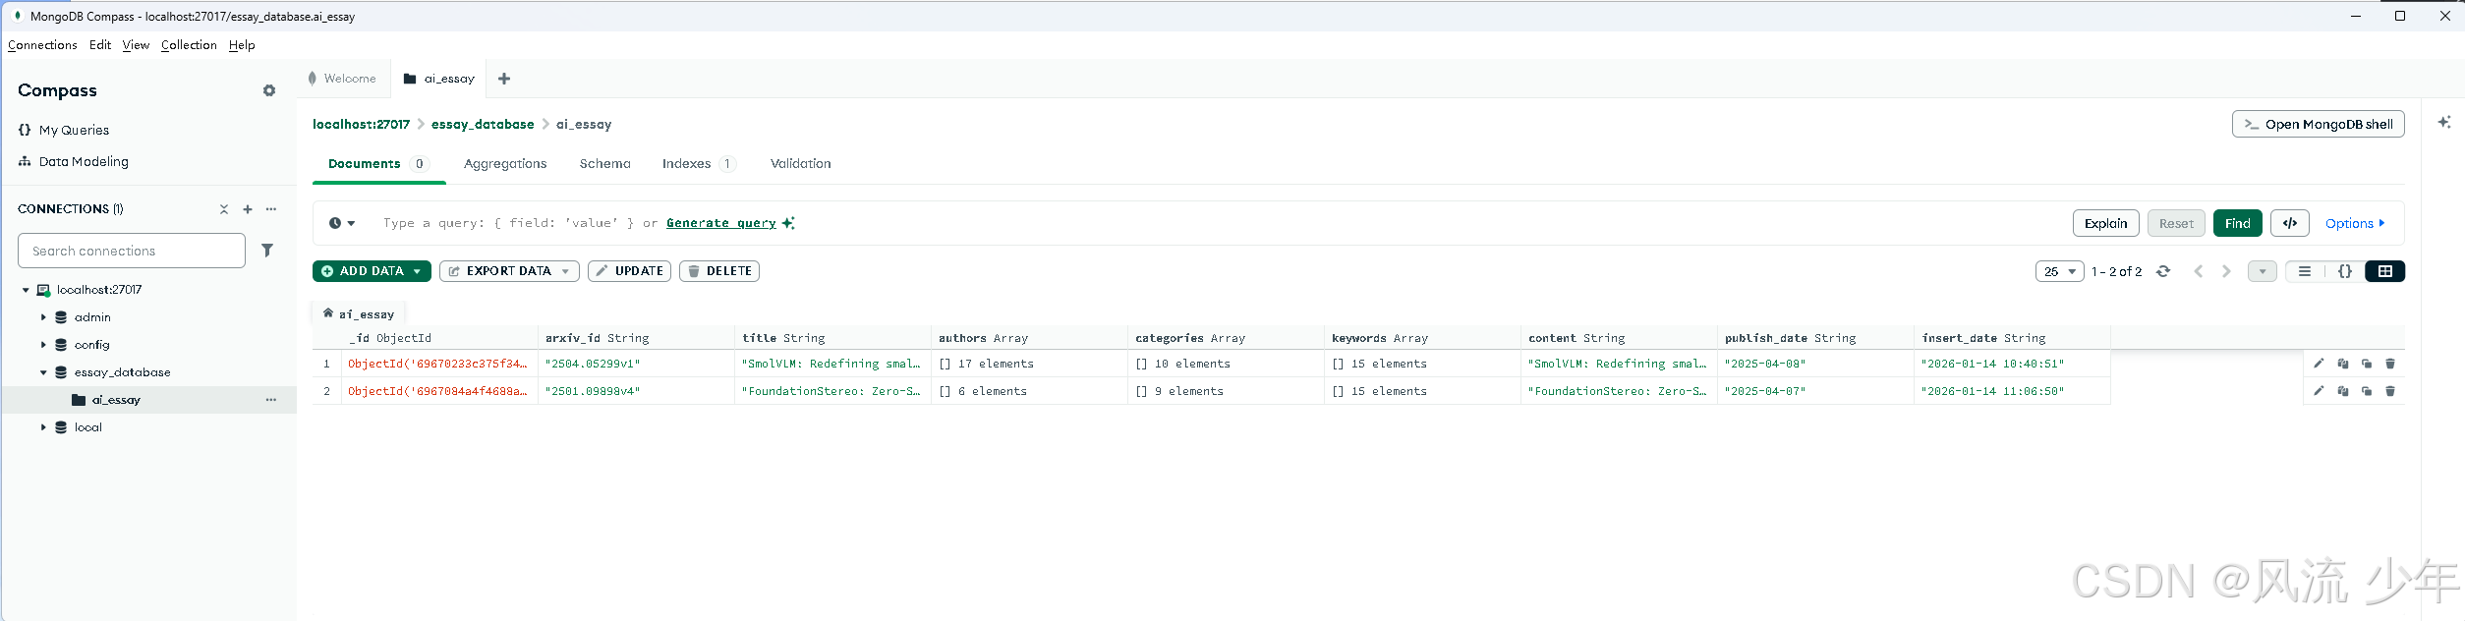Click the DELETE button
The image size is (2465, 621).
click(719, 271)
